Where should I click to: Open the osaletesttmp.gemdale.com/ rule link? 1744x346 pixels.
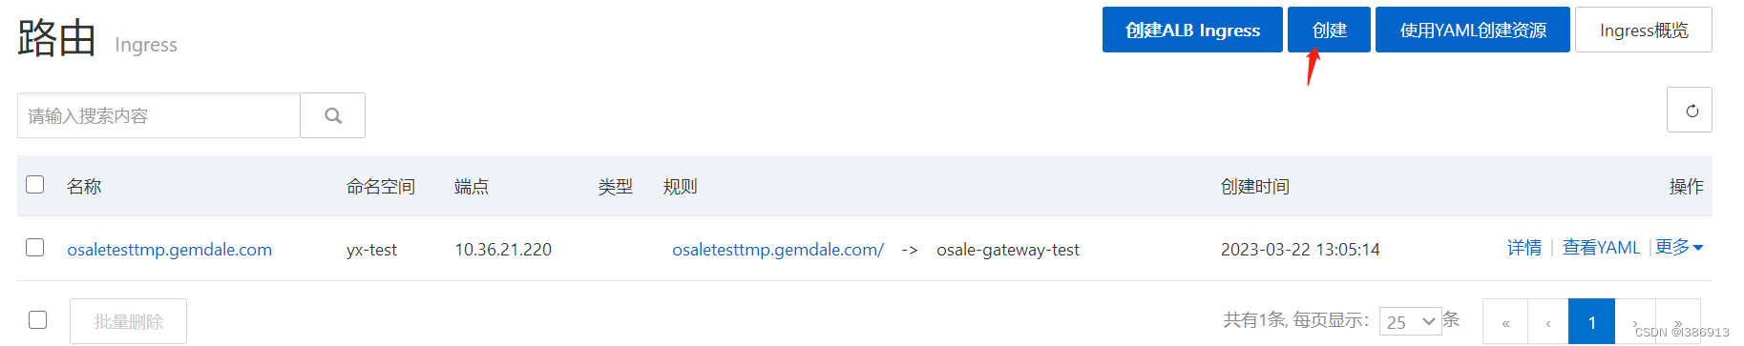click(x=778, y=250)
